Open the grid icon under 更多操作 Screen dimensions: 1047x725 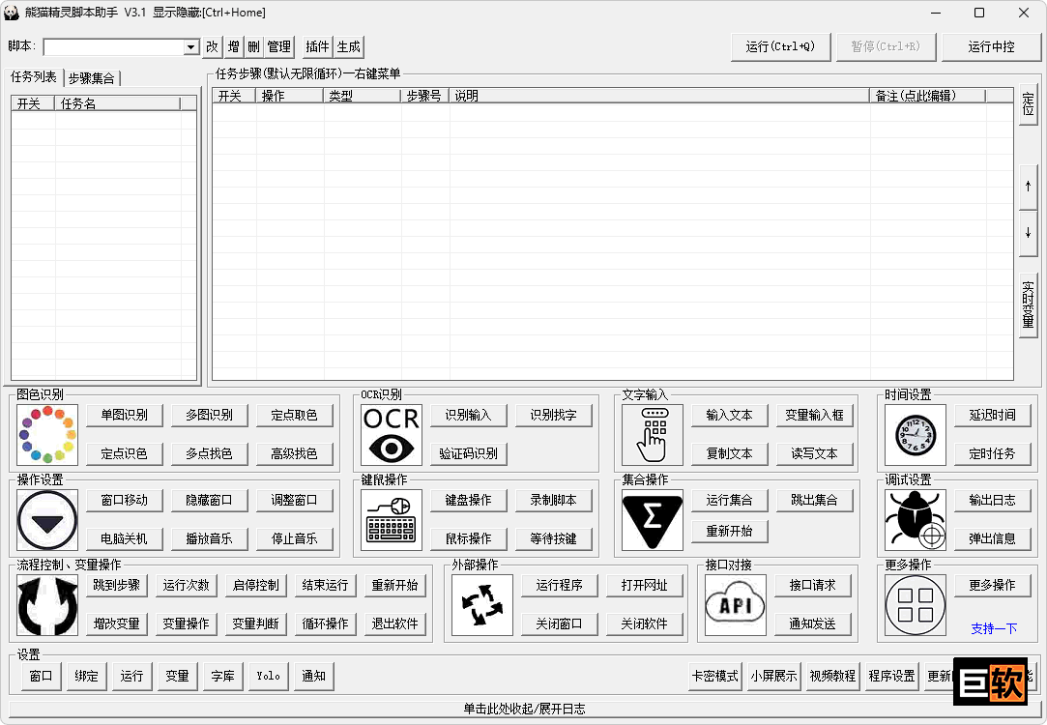pos(915,605)
